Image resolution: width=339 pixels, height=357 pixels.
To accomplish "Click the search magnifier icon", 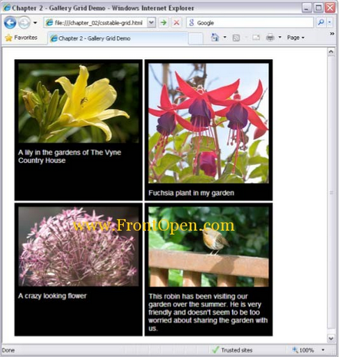I will coord(321,22).
